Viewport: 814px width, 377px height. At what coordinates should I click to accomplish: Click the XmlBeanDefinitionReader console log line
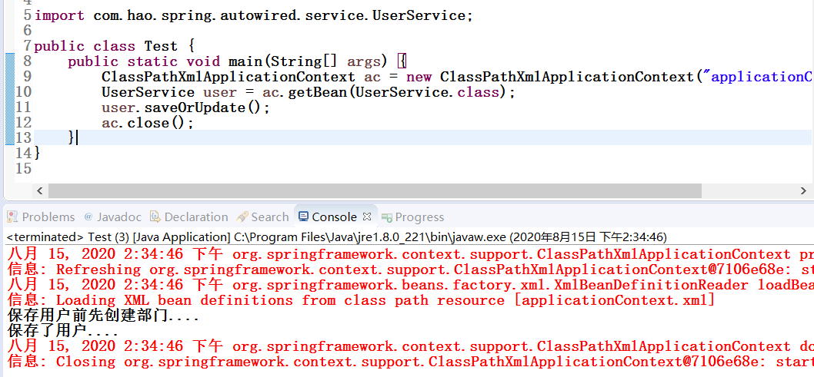coord(411,285)
